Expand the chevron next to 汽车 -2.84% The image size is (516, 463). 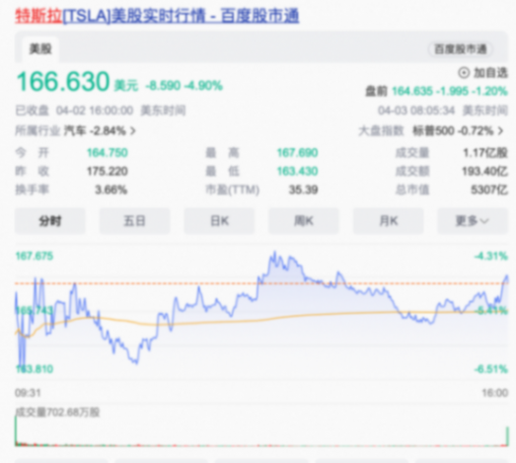pyautogui.click(x=132, y=131)
